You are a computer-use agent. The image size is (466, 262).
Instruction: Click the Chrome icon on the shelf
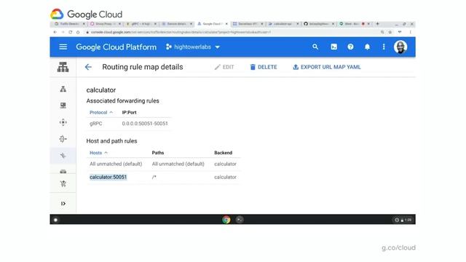pyautogui.click(x=226, y=220)
